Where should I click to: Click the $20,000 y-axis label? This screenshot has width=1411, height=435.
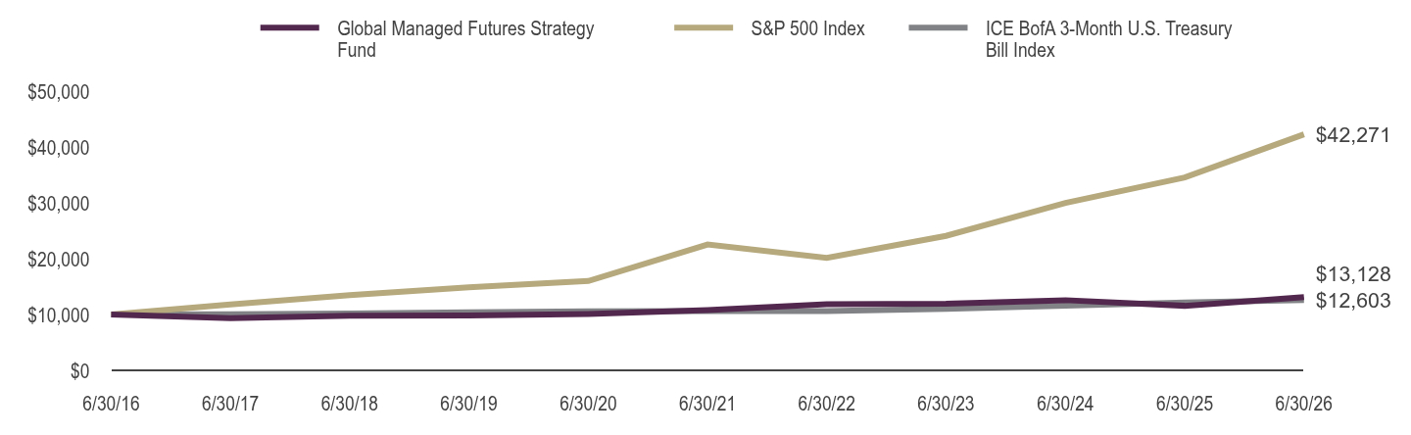coord(59,260)
